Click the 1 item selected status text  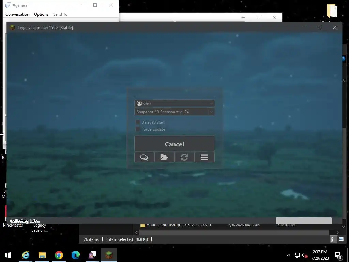pos(119,239)
